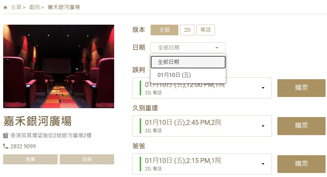Click the home icon in breadcrumb

(x=5, y=7)
